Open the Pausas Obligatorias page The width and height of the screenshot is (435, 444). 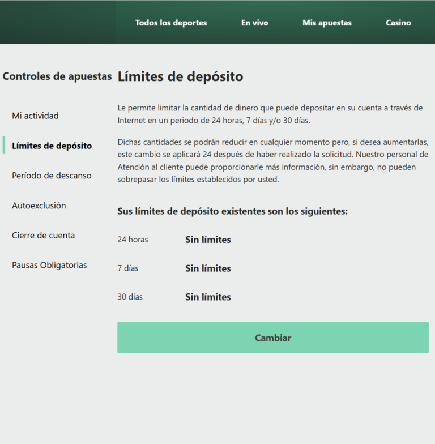(x=49, y=265)
